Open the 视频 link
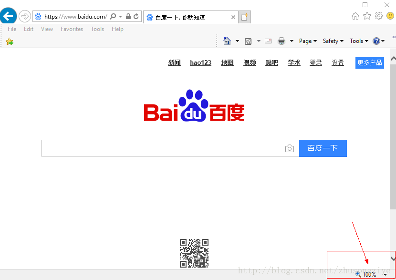Screen dimensions: 396x280 tap(250, 62)
